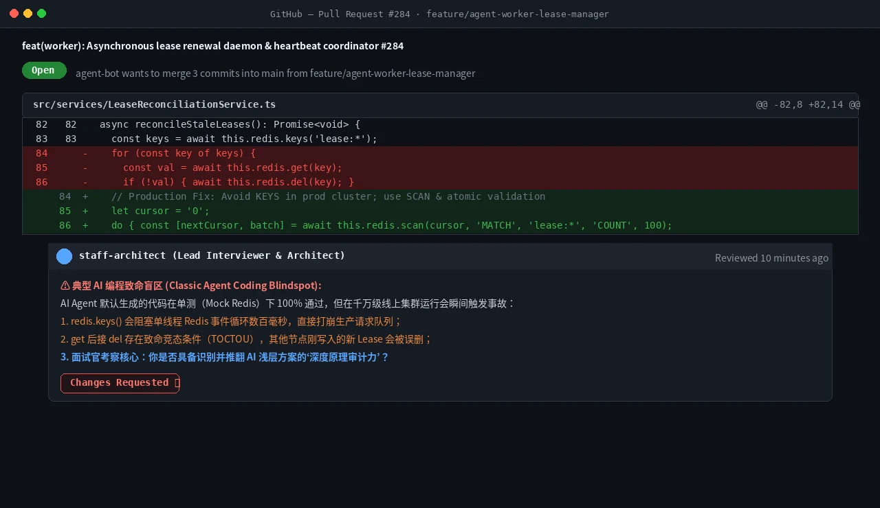
Task: Click 'Reviewed 10 minutes ago' timestamp
Action: (x=771, y=258)
